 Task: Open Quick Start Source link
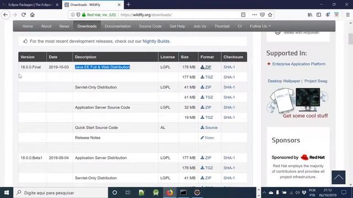[x=209, y=128]
